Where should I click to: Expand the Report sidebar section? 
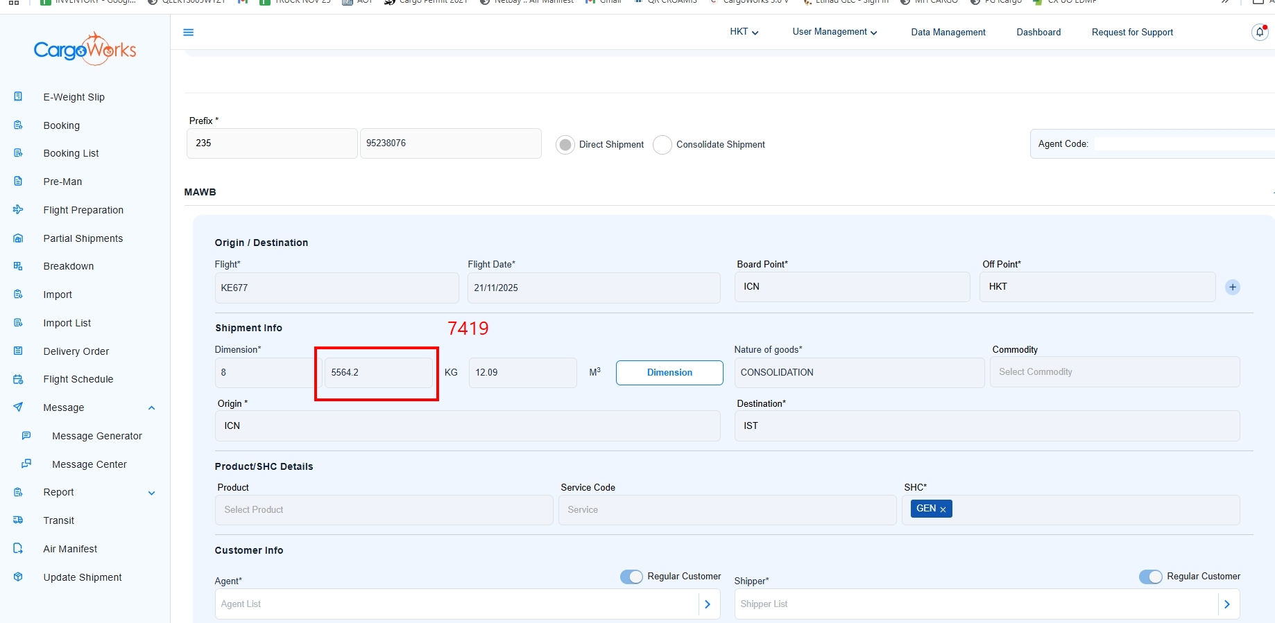[x=151, y=493]
